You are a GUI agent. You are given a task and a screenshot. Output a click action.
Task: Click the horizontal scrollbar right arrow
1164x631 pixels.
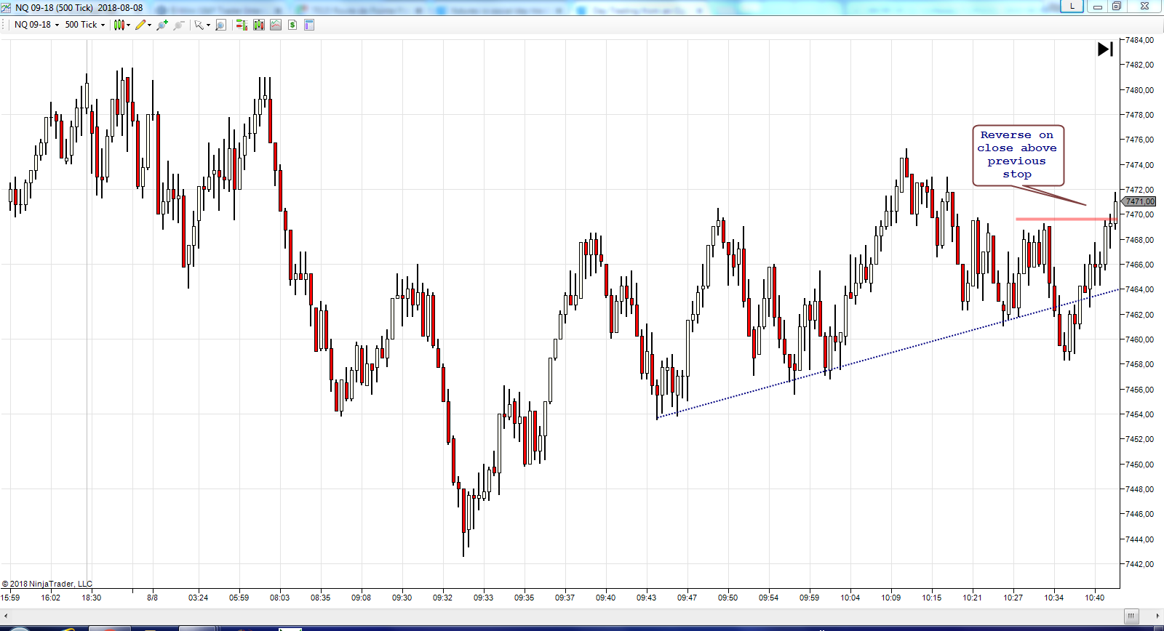pos(1157,617)
